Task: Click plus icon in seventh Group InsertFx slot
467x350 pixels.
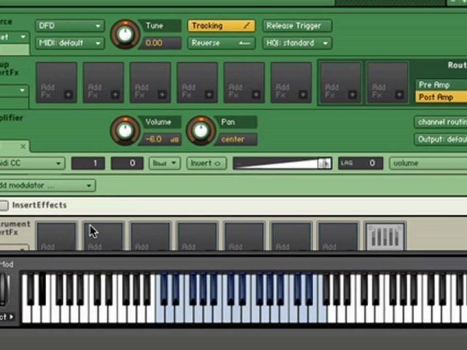Action: click(x=352, y=95)
